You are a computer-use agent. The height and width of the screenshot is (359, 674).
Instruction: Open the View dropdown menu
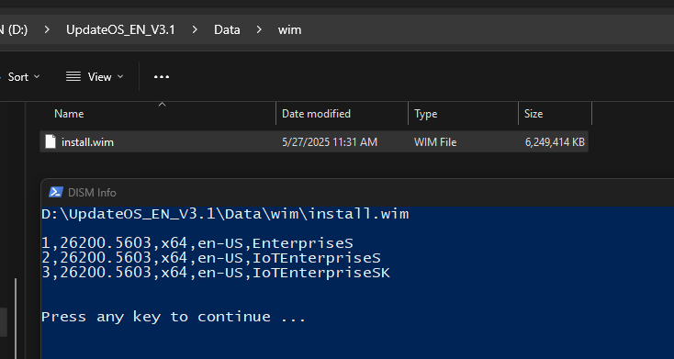coord(95,77)
